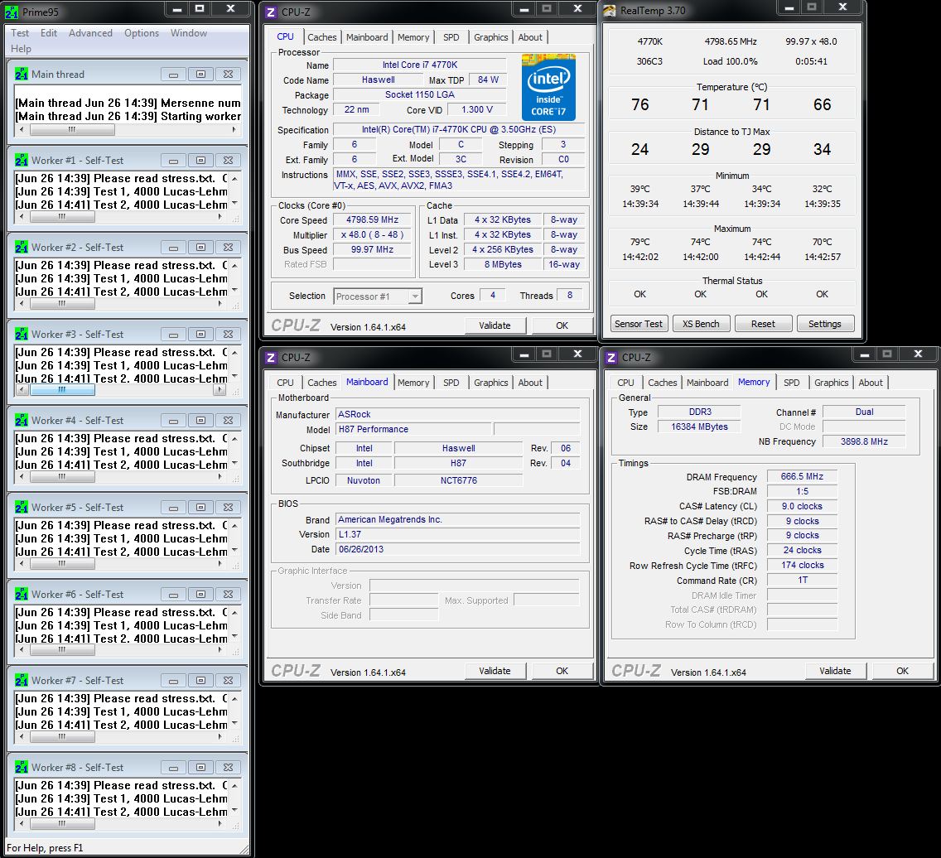The image size is (941, 858).
Task: Click the NB Frequency 3898.8 MHz field
Action: click(864, 441)
